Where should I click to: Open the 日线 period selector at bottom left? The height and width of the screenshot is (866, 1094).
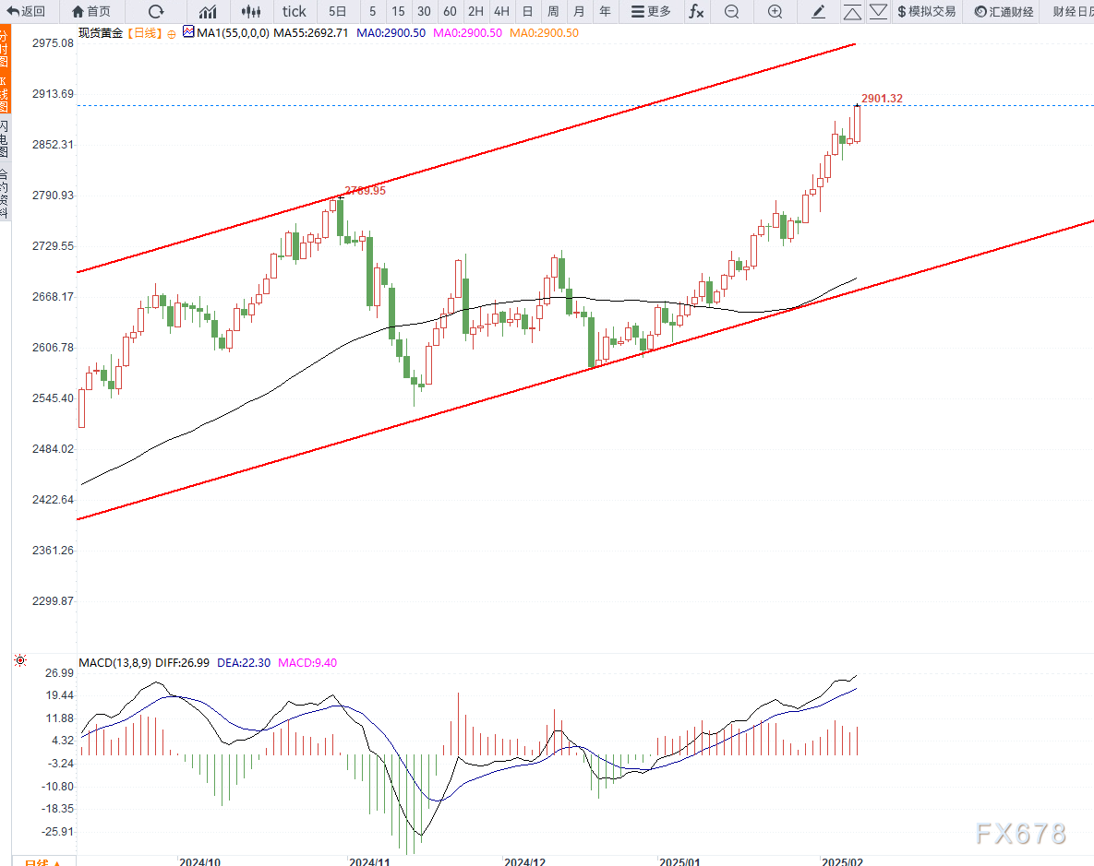pos(42,862)
